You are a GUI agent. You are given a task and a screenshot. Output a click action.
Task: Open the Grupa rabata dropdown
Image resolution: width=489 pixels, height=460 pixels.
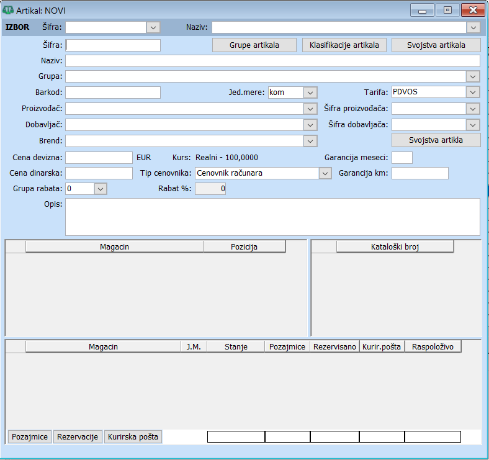[101, 188]
